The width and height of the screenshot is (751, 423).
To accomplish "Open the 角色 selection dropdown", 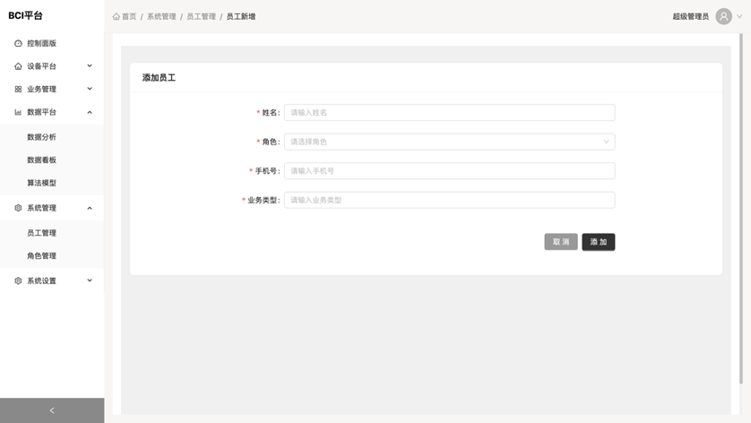I will point(449,142).
